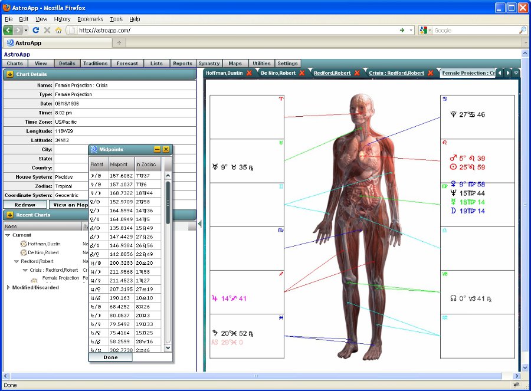Close the Midpoints dialog
The image size is (531, 391).
(166, 149)
